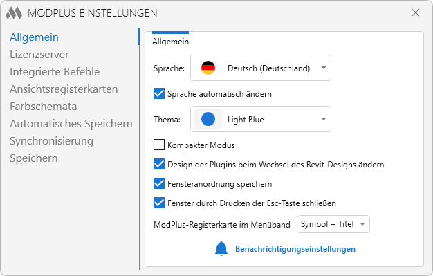Select Allgemein in the sidebar
The image size is (433, 276).
point(35,37)
